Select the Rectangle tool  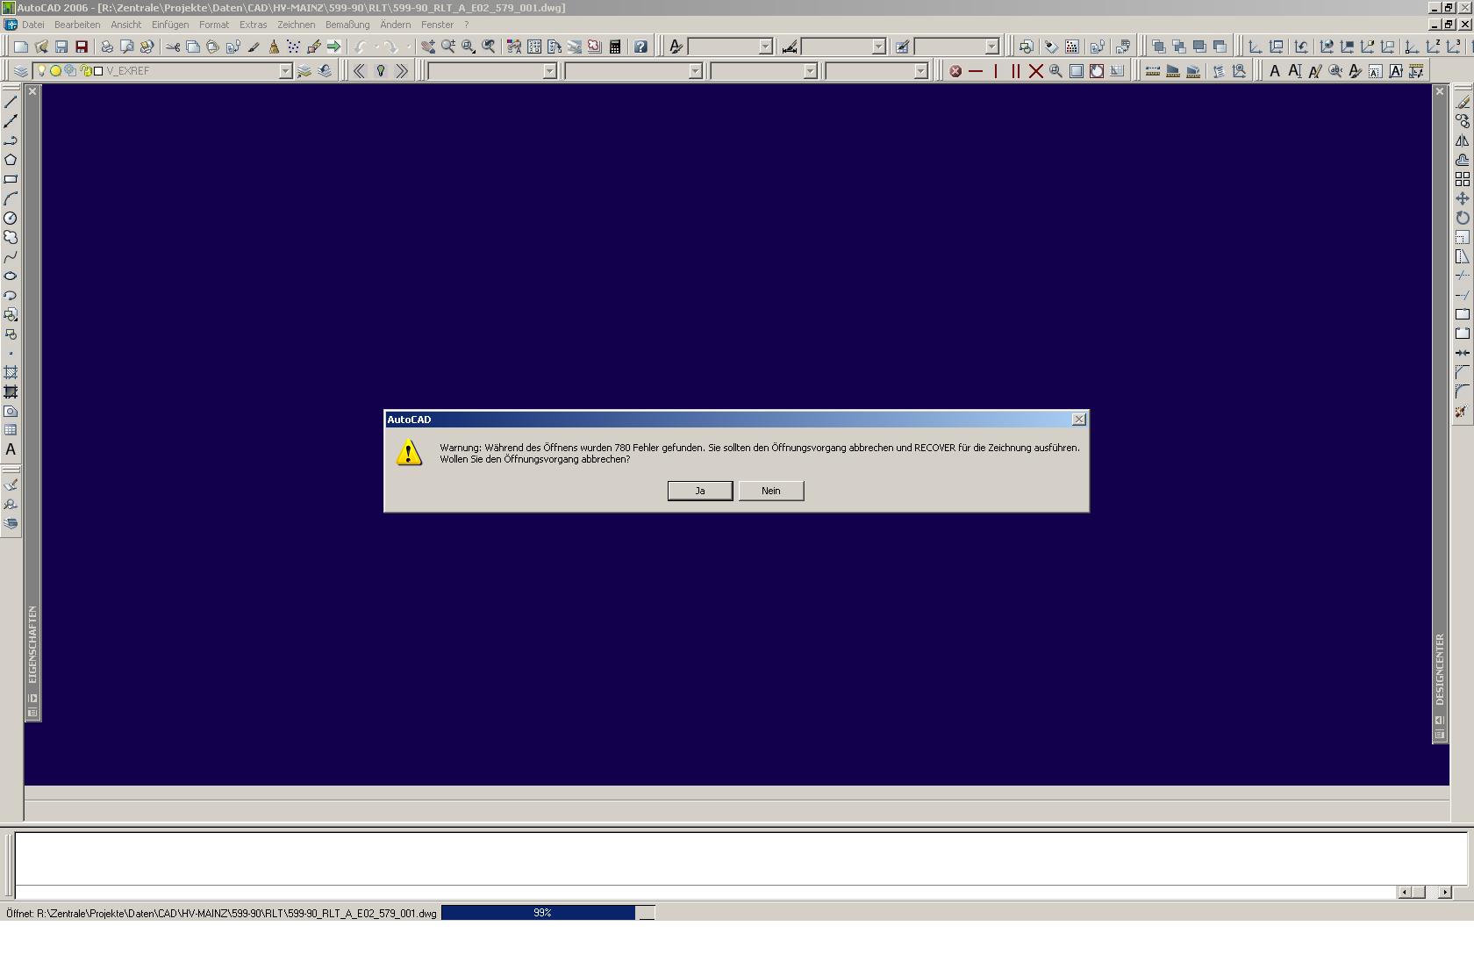(11, 179)
